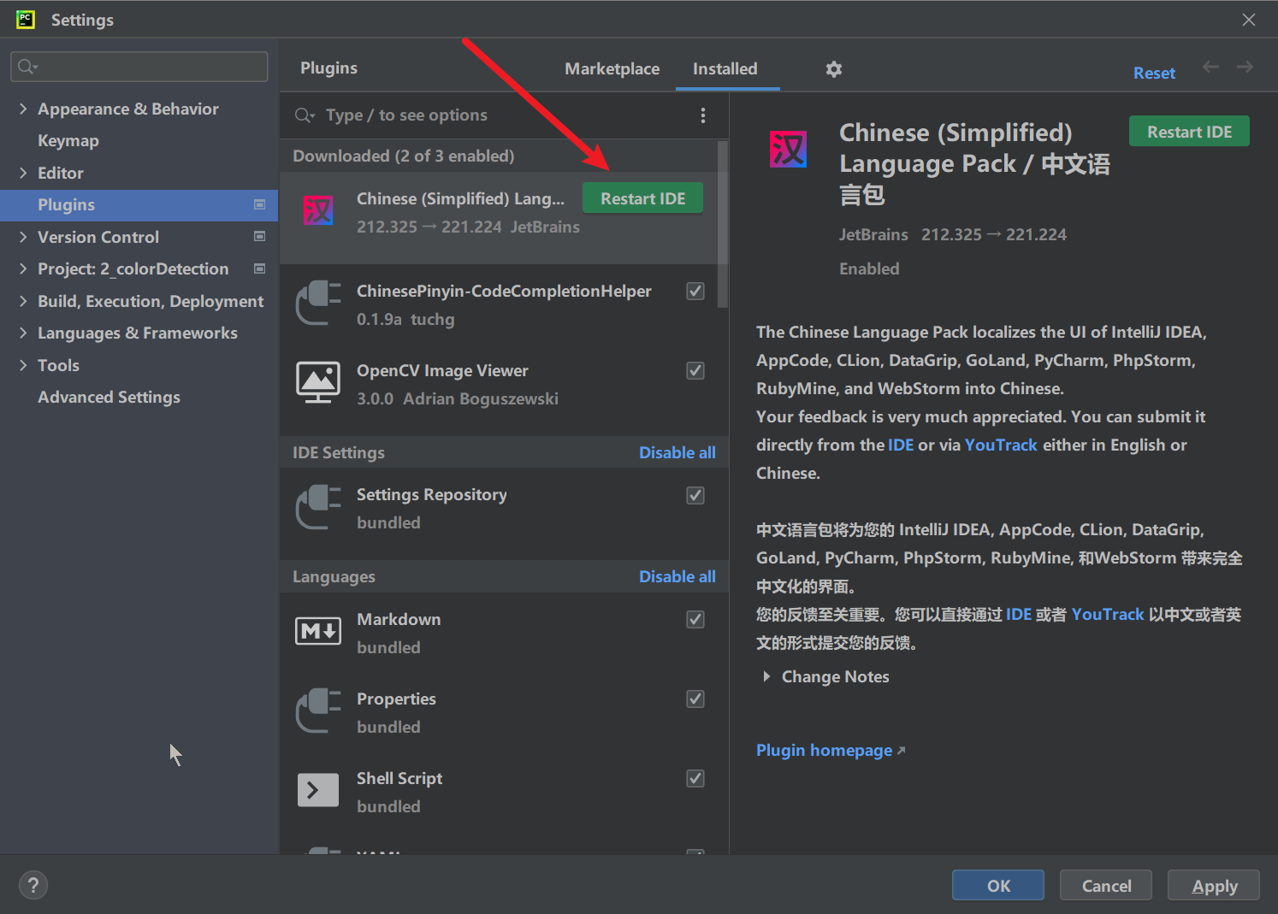The height and width of the screenshot is (914, 1278).
Task: Uncheck the Markdown plugin checkbox
Action: pyautogui.click(x=695, y=619)
